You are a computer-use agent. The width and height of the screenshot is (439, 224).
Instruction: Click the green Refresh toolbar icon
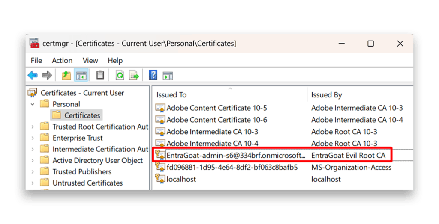(x=120, y=75)
